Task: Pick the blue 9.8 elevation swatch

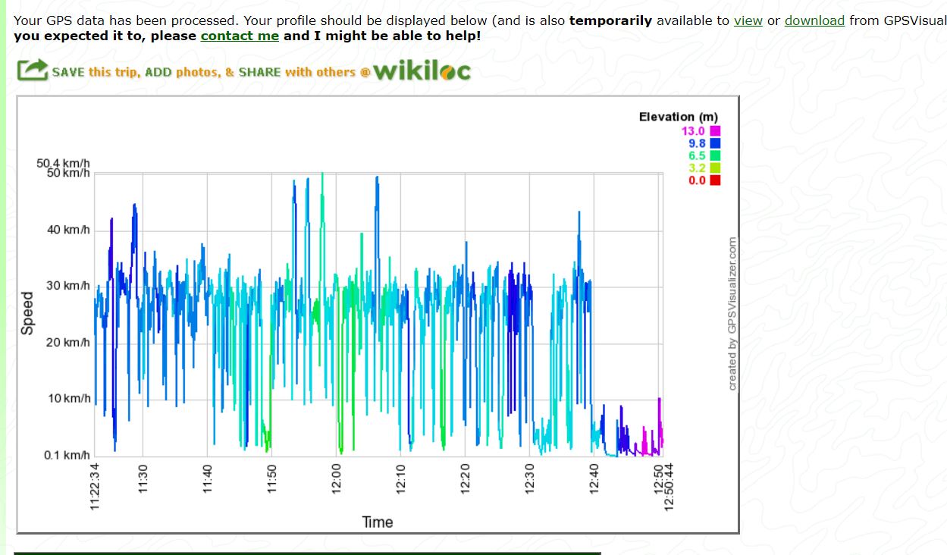Action: click(714, 143)
